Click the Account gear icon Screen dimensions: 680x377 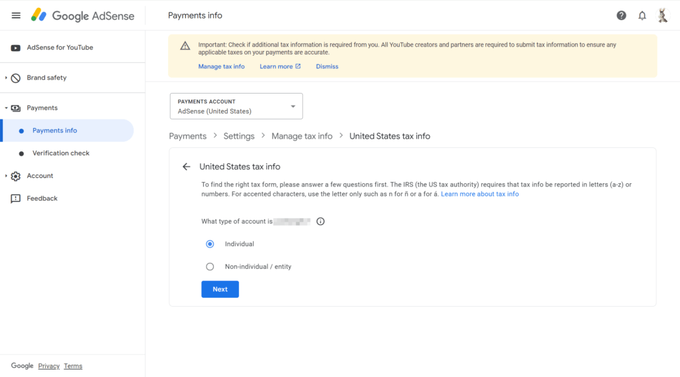pos(16,176)
